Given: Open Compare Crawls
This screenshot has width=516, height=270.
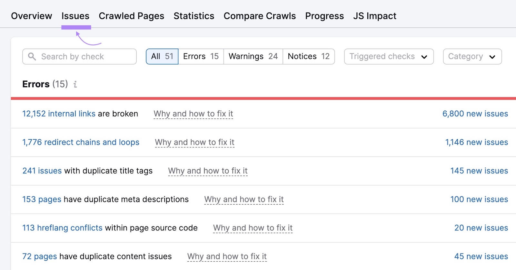Looking at the screenshot, I should tap(260, 16).
